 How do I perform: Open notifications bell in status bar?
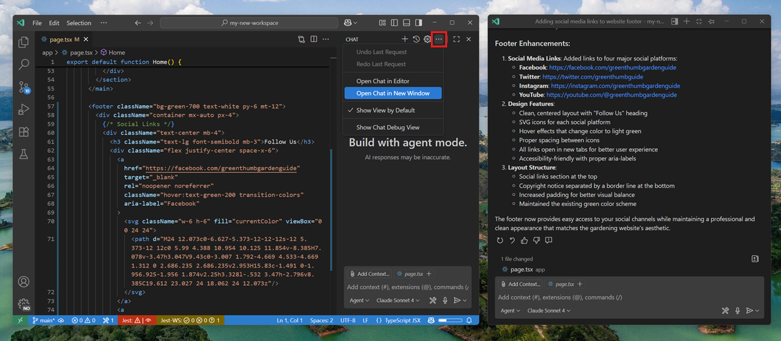coord(469,320)
